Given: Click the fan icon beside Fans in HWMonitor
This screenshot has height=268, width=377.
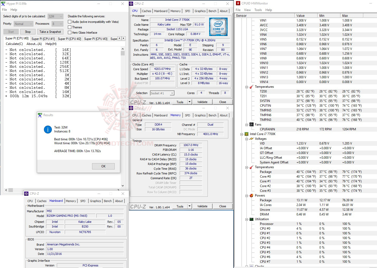Looking at the screenshot, I should tap(251, 124).
